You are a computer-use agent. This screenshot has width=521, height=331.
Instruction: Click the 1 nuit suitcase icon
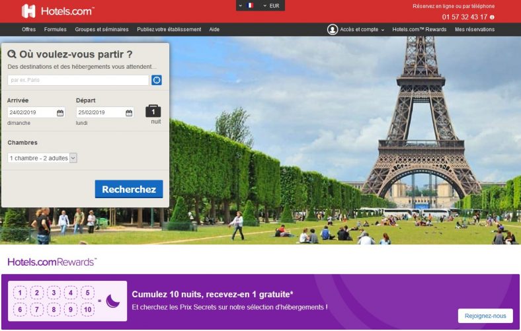pos(153,111)
